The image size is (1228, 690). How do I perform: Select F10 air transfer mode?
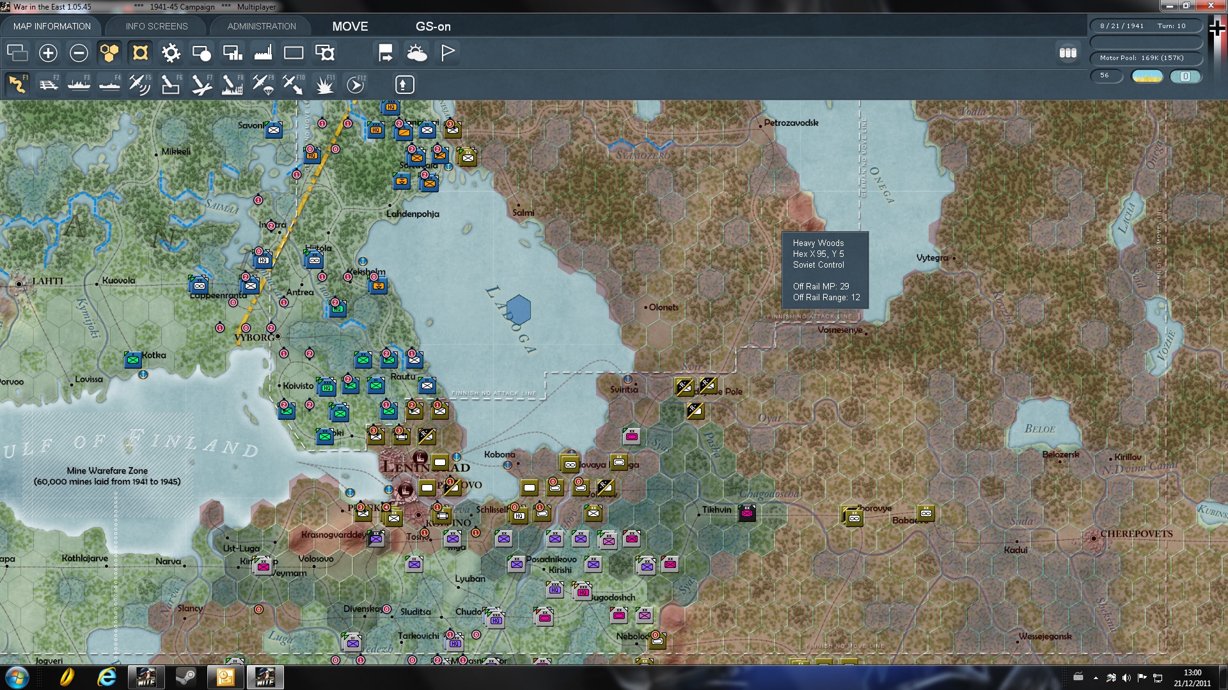point(294,84)
